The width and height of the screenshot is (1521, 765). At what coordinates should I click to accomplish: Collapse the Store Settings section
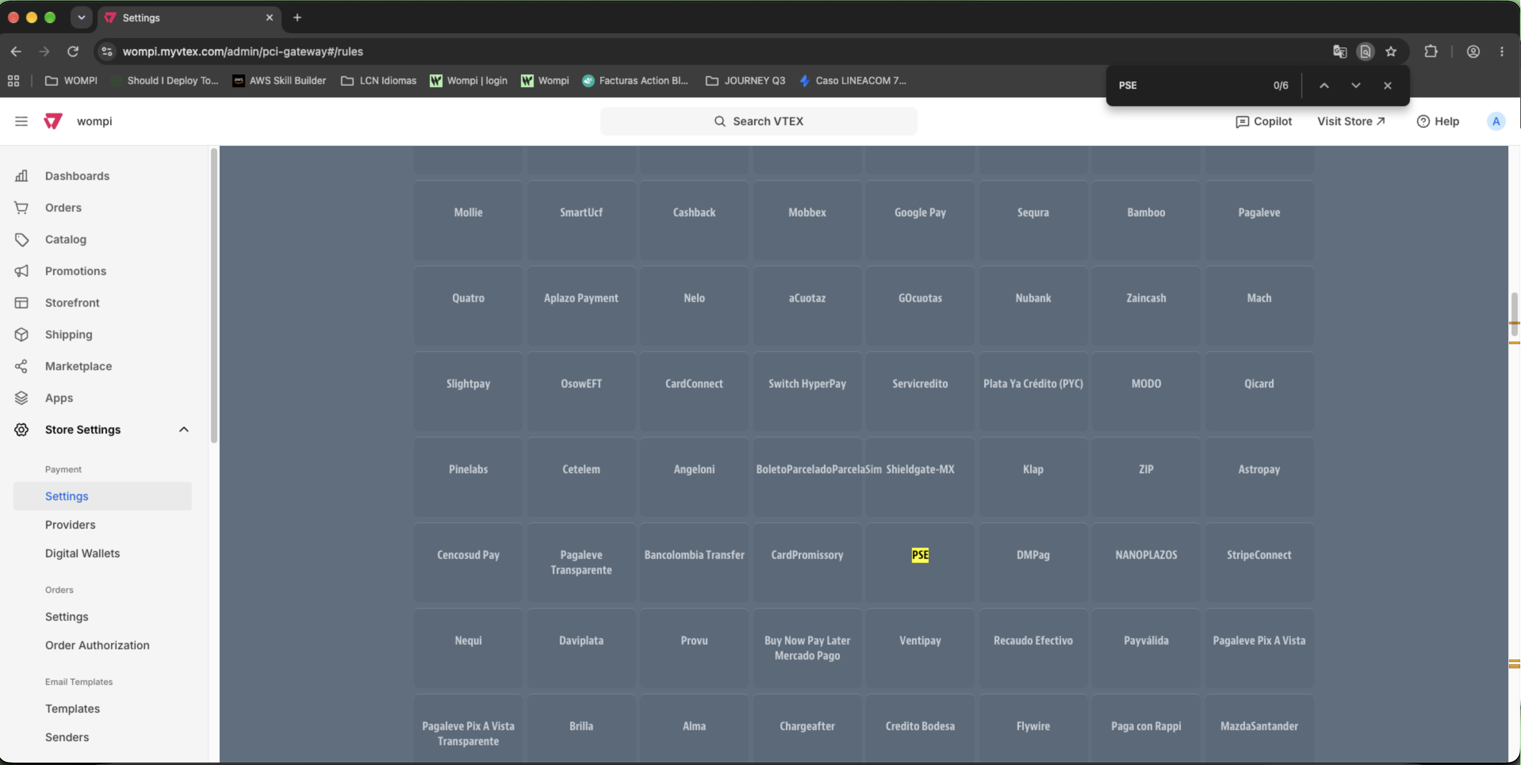click(x=184, y=430)
